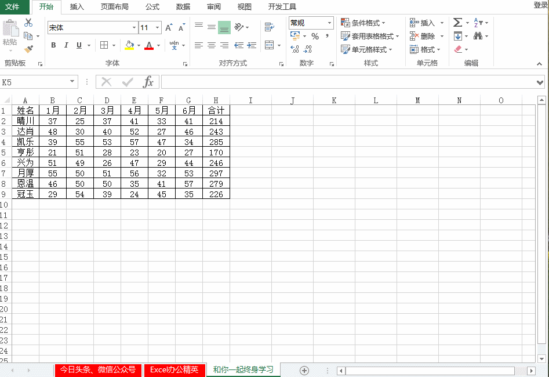Open the 今日头条、微信公众号 sheet
The height and width of the screenshot is (377, 549).
[x=98, y=369]
